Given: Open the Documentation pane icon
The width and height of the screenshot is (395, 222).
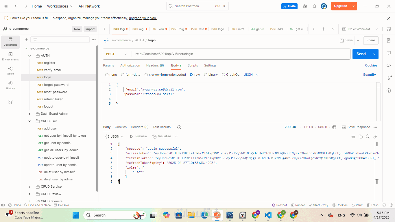Looking at the screenshot, I should point(389,40).
